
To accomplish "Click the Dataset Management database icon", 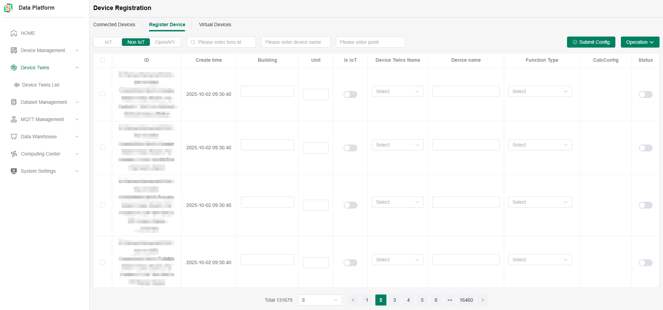I will (x=14, y=102).
